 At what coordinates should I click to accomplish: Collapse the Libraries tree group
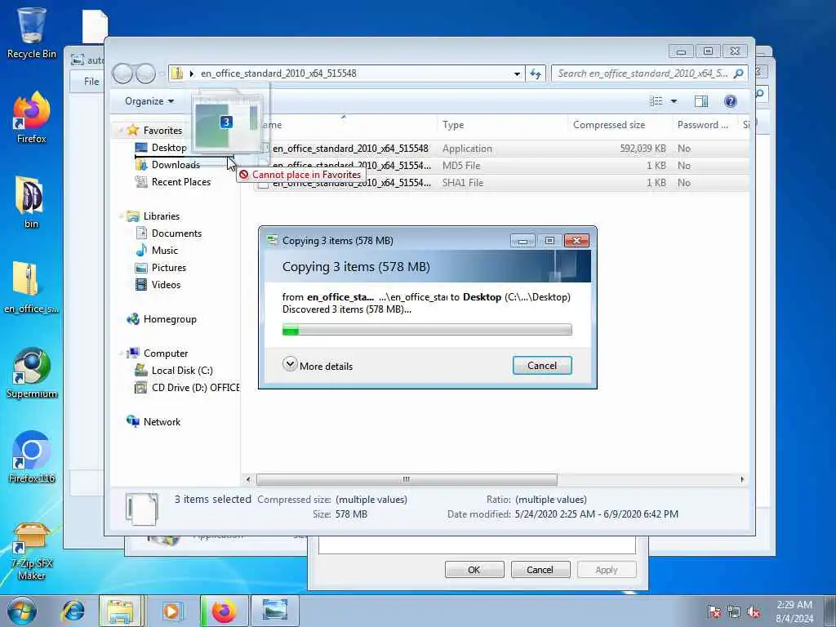[121, 216]
